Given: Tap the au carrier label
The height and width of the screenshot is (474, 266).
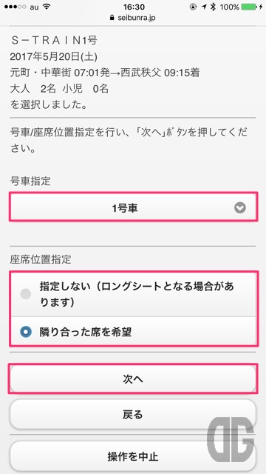Looking at the screenshot, I should click(x=35, y=7).
